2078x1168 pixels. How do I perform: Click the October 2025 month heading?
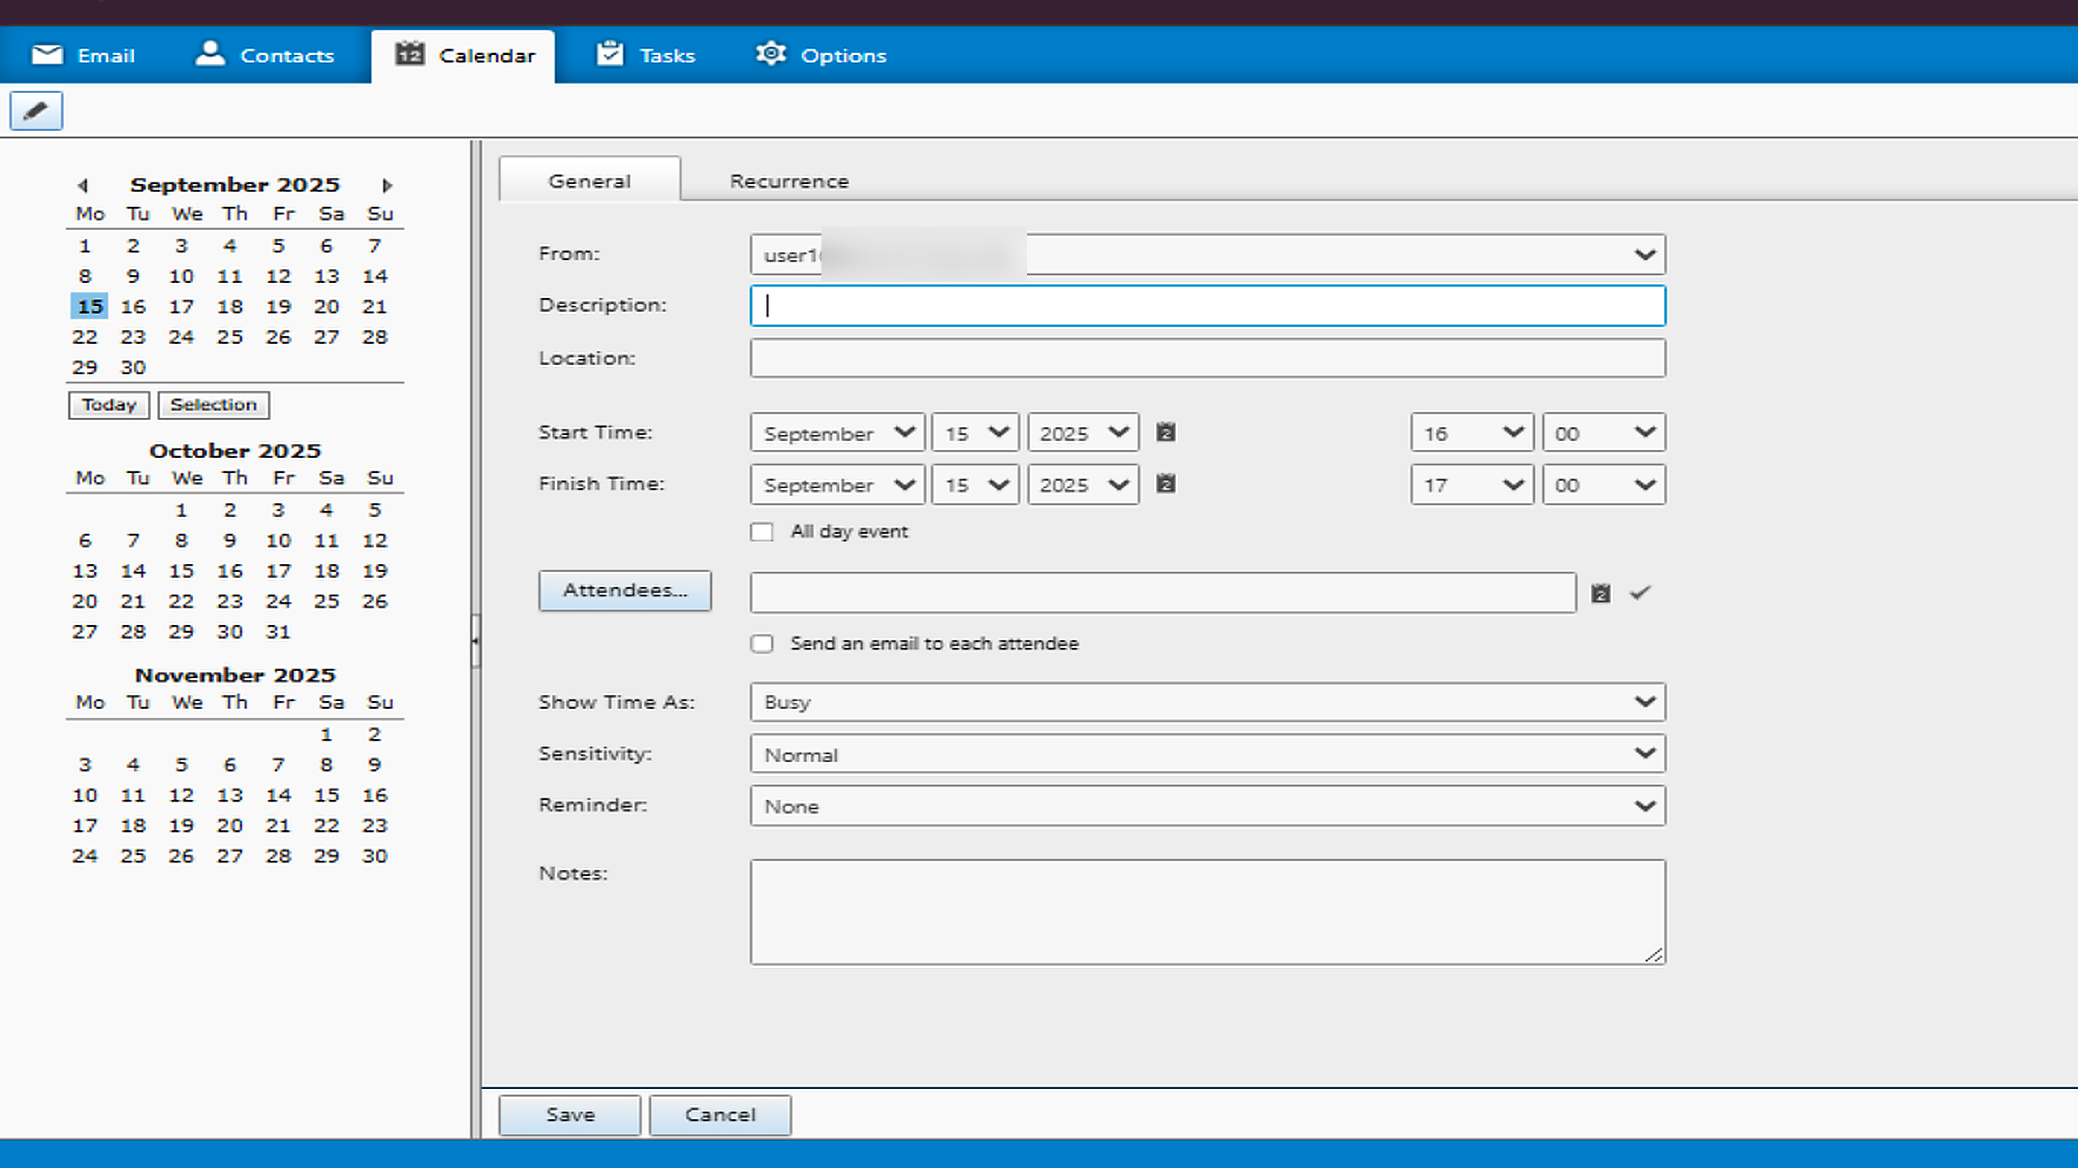tap(235, 451)
